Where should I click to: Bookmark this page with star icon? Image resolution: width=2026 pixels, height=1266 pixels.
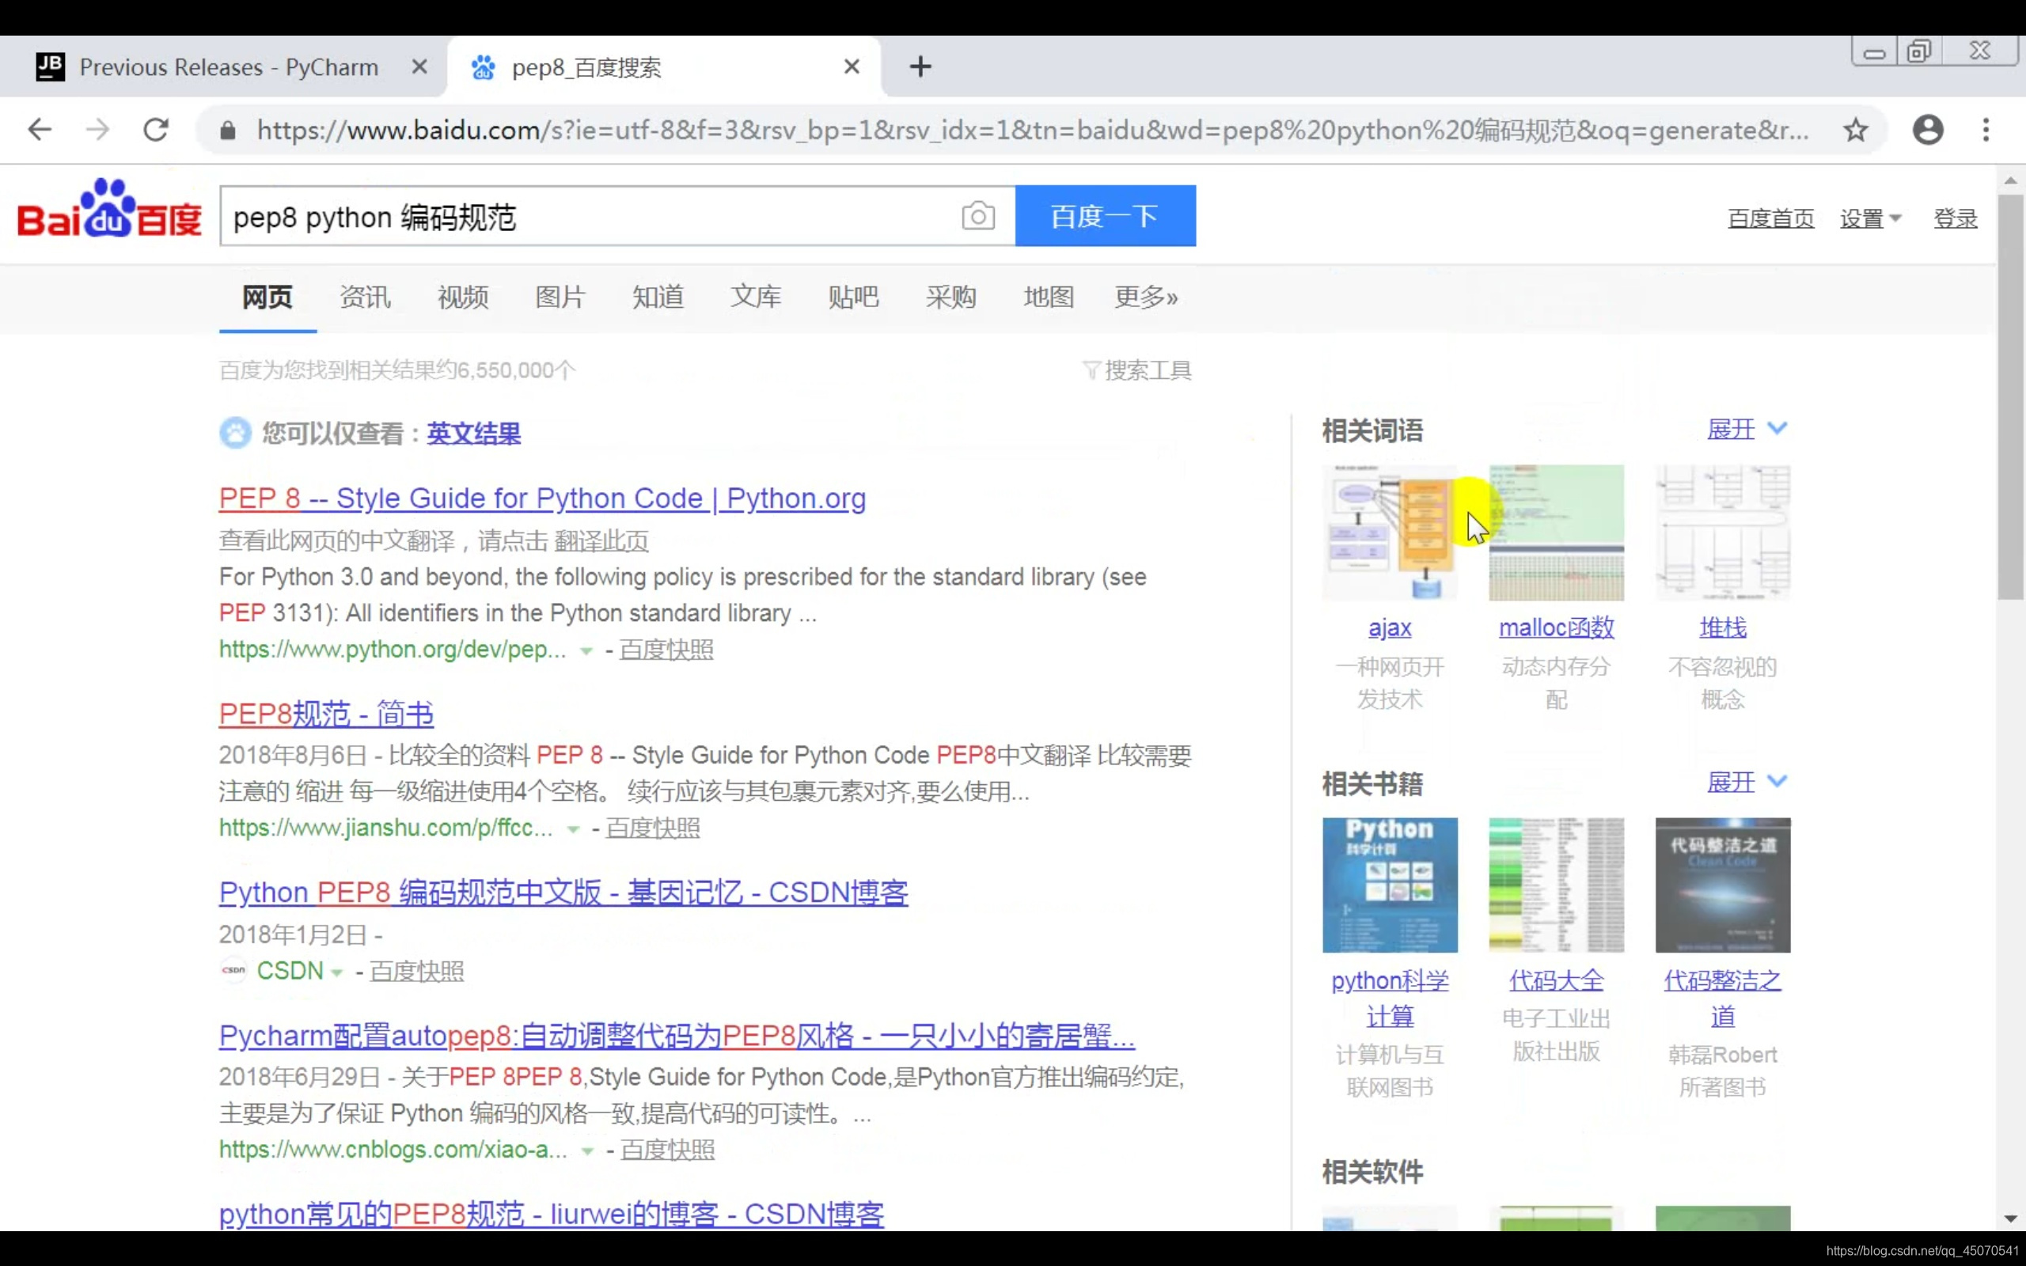1855,130
